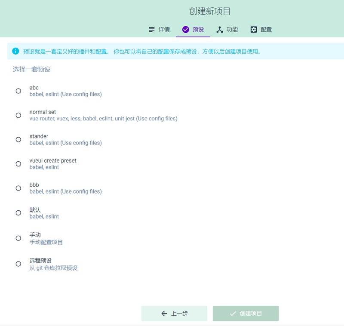Click the 选择一套预设 heading
The height and width of the screenshot is (326, 344).
pyautogui.click(x=31, y=69)
